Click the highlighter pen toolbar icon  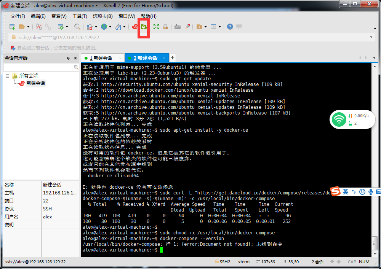(x=187, y=27)
